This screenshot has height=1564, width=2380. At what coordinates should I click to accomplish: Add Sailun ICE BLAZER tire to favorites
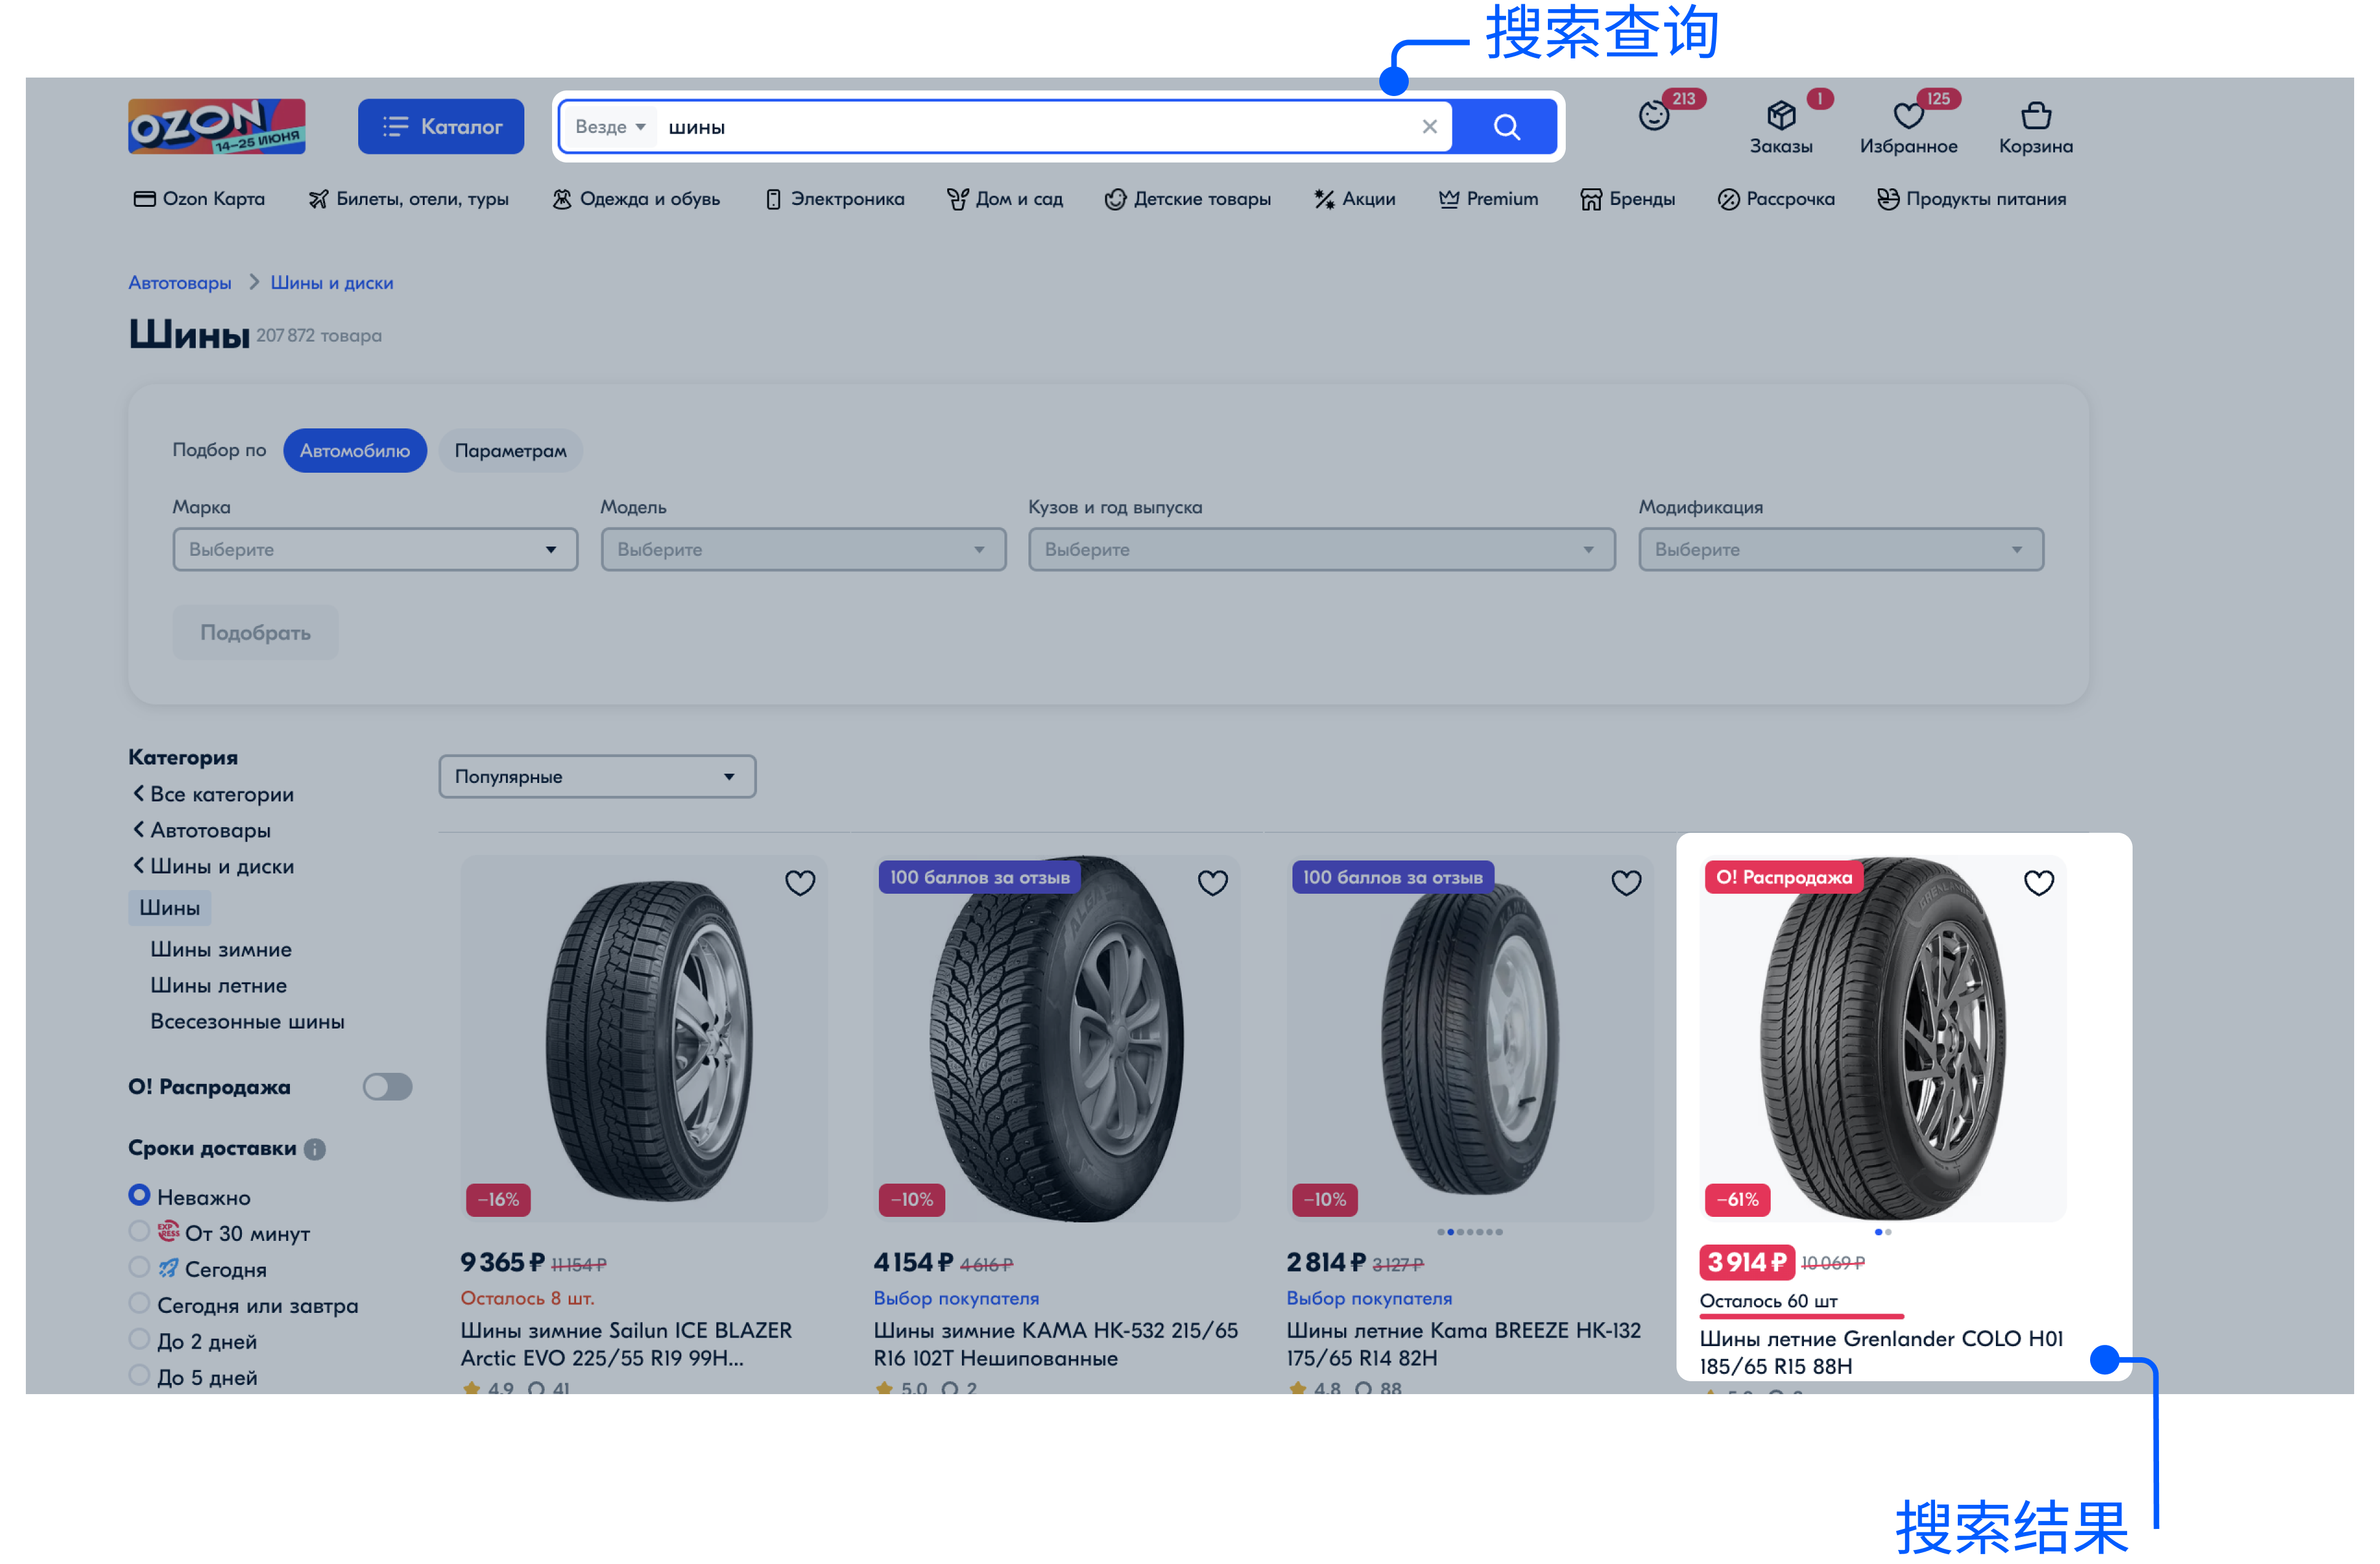pyautogui.click(x=800, y=883)
